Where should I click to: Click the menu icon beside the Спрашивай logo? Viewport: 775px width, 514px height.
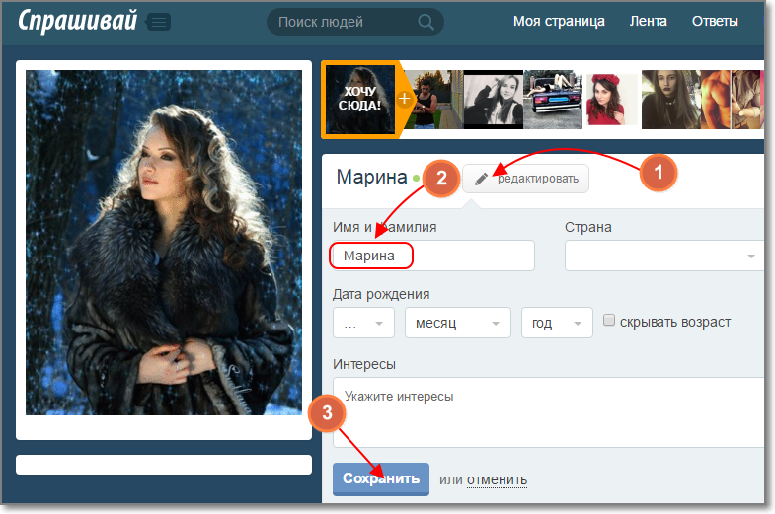[x=158, y=21]
